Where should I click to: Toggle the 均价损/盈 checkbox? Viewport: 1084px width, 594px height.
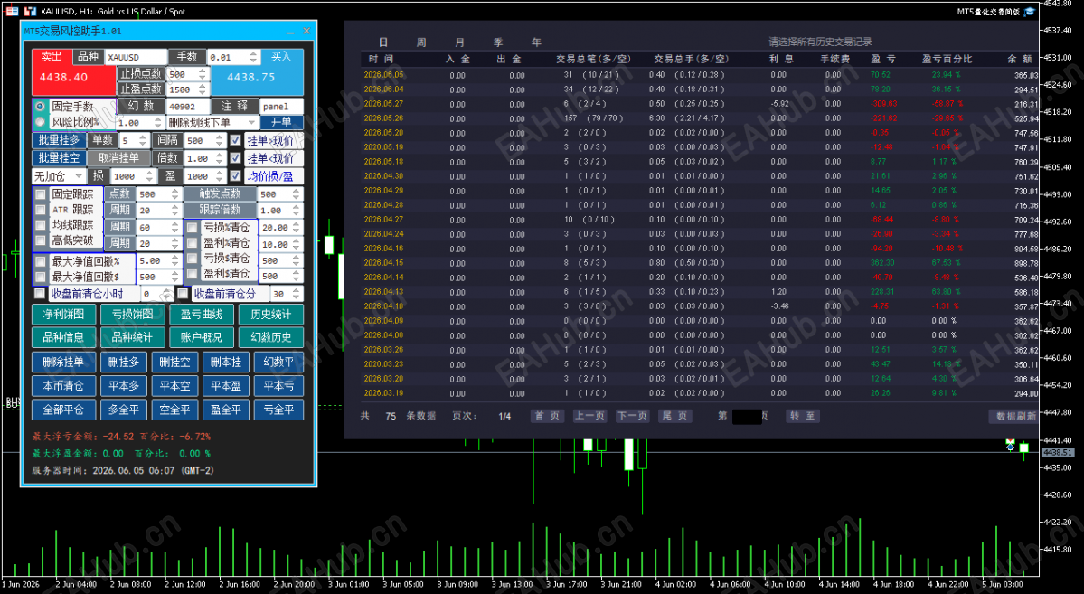point(236,176)
